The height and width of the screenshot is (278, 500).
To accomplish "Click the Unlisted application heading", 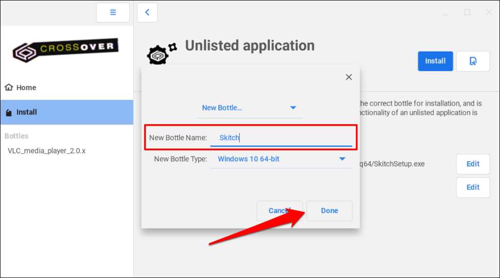I will pyautogui.click(x=250, y=46).
